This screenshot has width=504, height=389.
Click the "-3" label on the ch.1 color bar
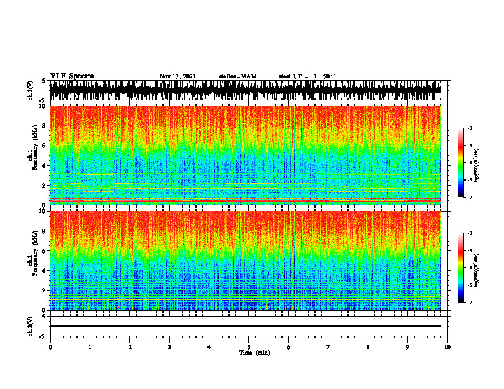(470, 128)
